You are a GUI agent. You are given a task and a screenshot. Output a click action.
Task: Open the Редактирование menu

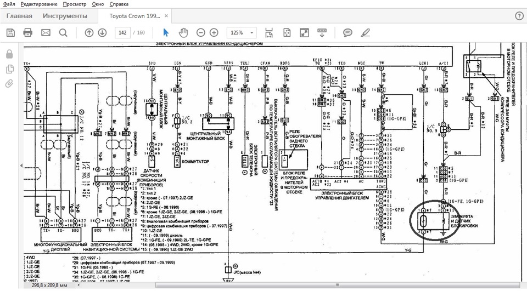point(39,4)
